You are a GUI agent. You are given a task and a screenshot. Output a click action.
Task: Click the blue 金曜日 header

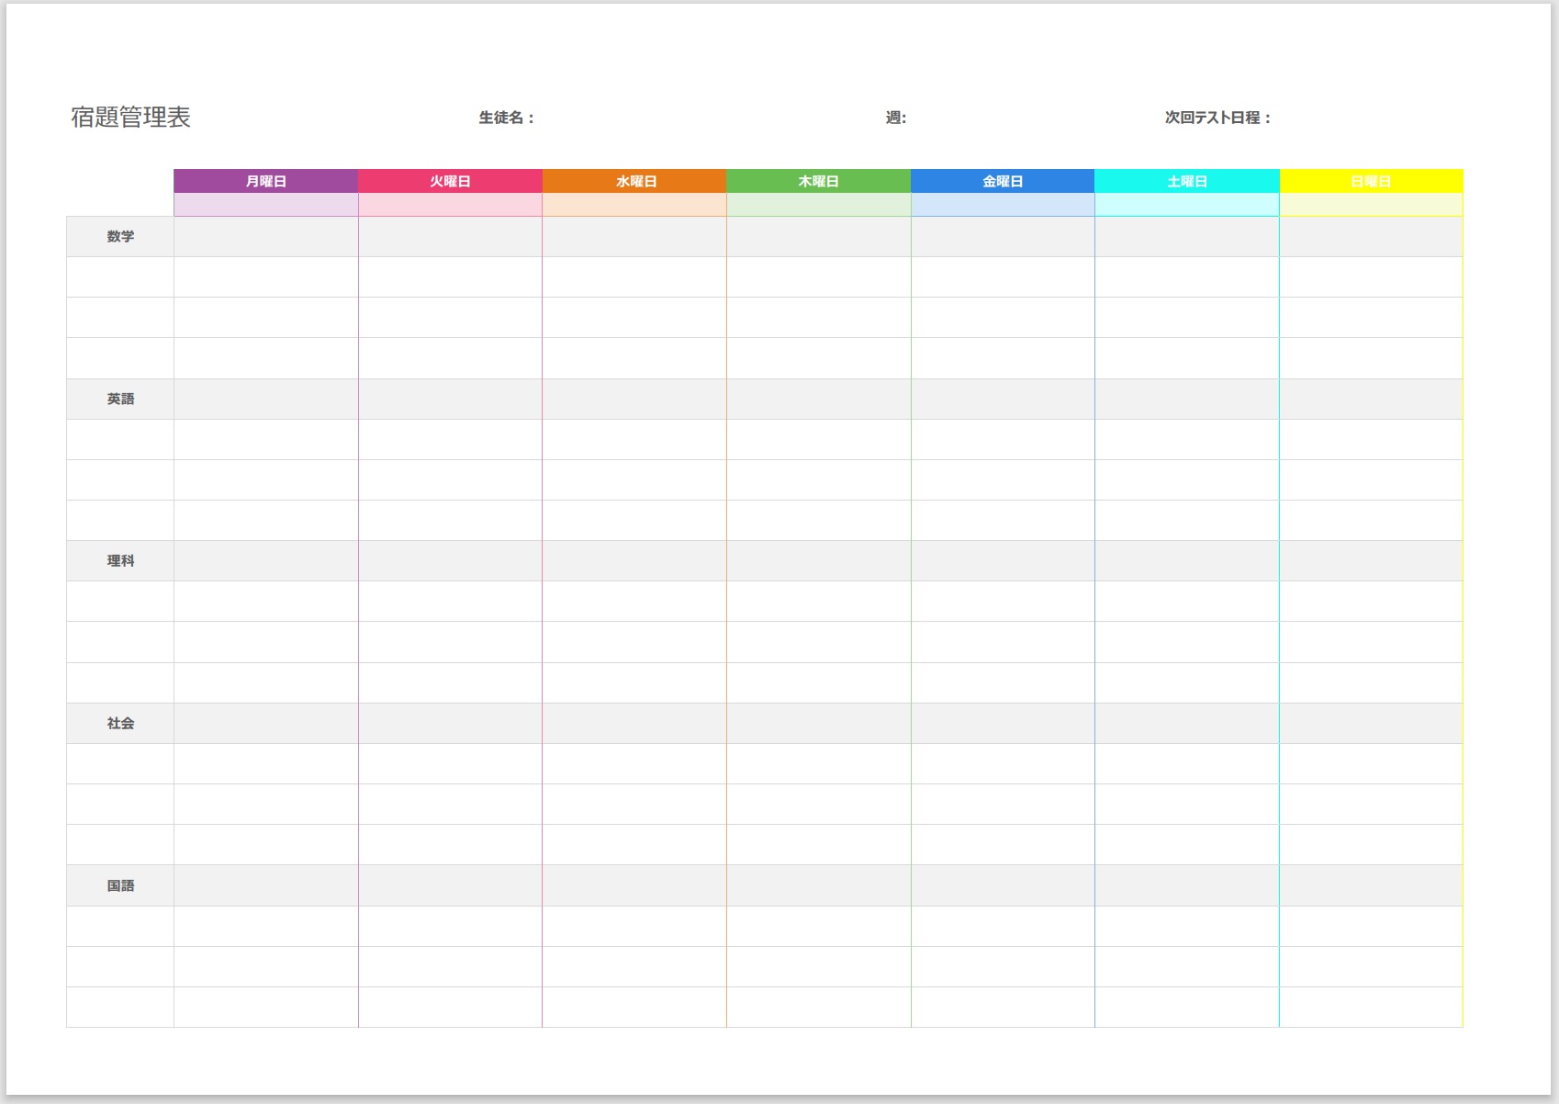1003,181
